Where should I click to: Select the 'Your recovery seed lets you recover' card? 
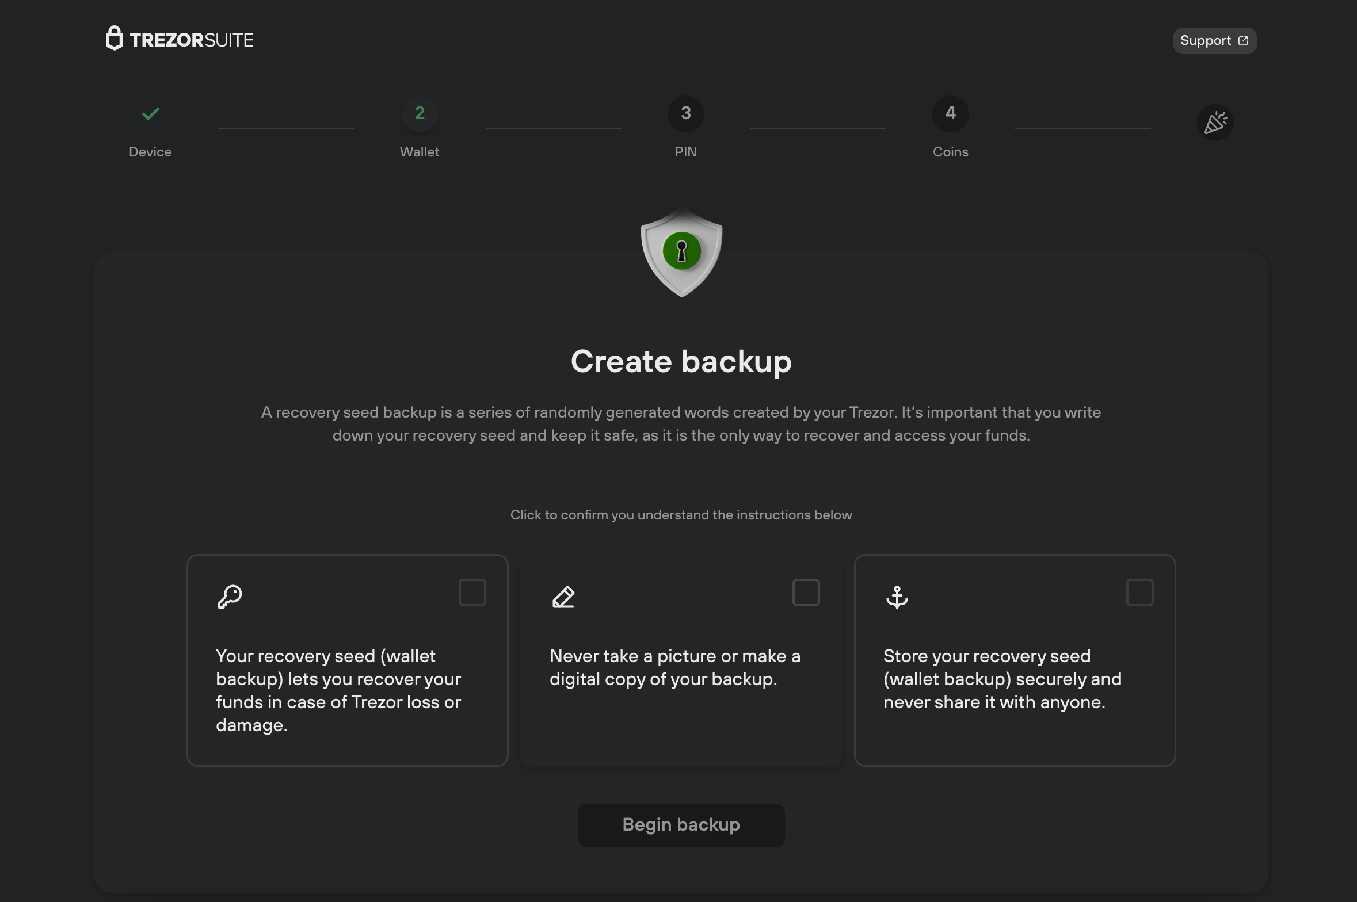click(347, 660)
